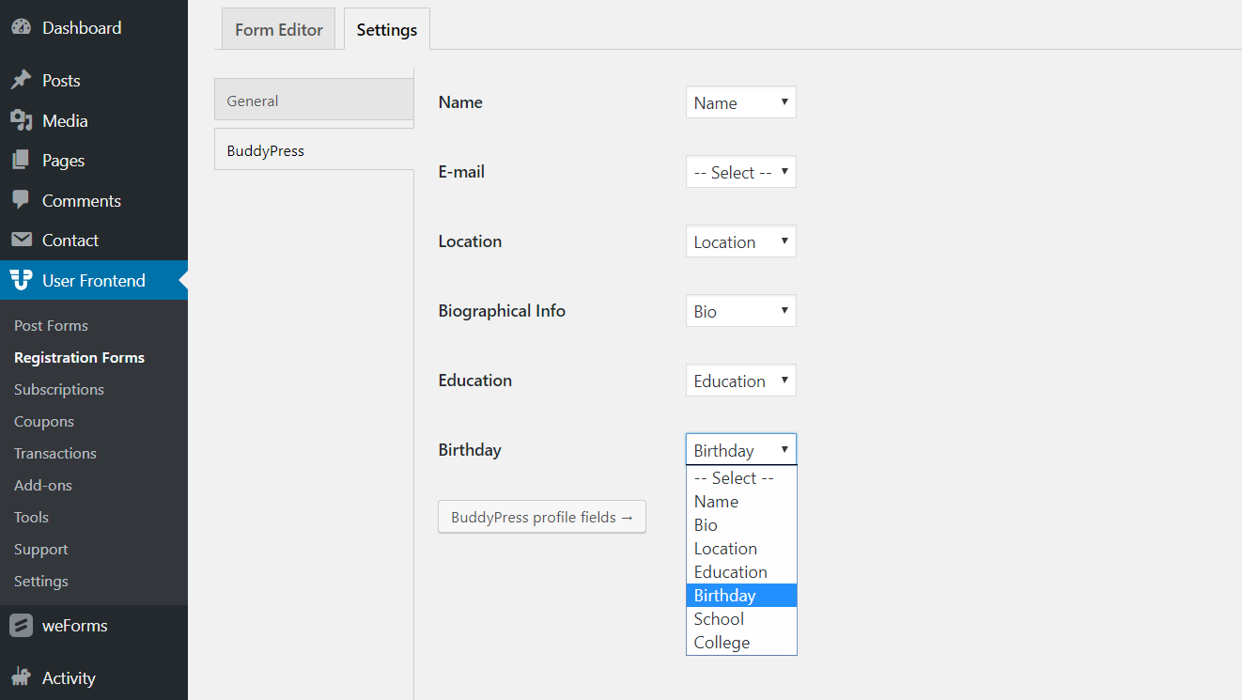Open Post Forms submenu link
The width and height of the screenshot is (1242, 700).
[51, 326]
